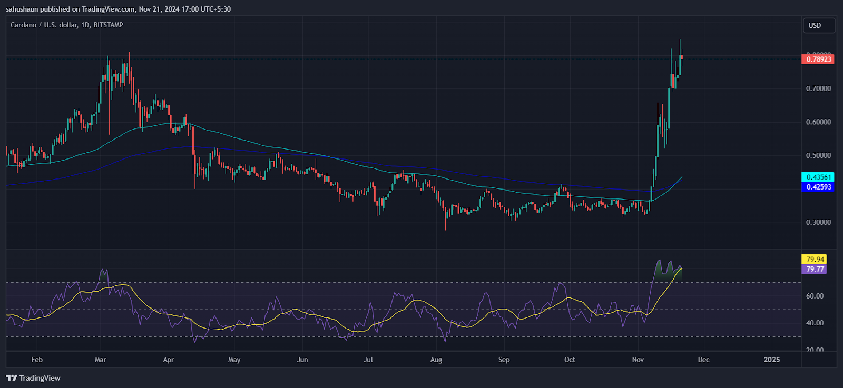843x388 pixels.
Task: Click the Mar label on time axis
Action: 100,360
